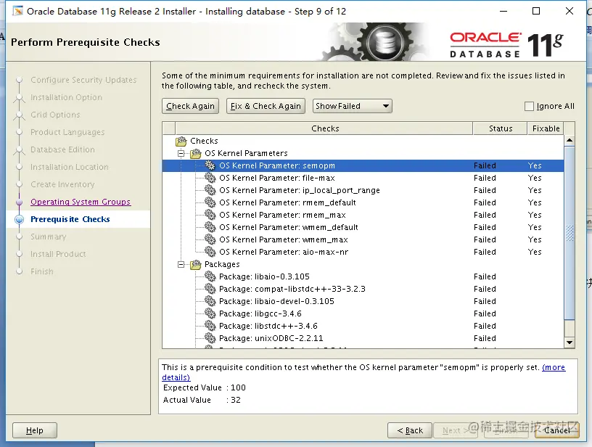The width and height of the screenshot is (592, 447).
Task: Select 'OS Kernel Parameter: semopm' row text
Action: [277, 165]
